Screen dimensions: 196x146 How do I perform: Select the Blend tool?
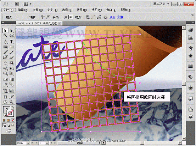(x=11, y=85)
